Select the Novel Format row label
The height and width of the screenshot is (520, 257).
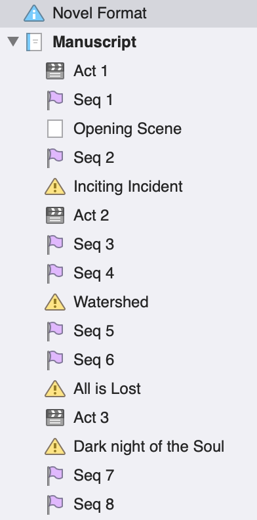100,13
